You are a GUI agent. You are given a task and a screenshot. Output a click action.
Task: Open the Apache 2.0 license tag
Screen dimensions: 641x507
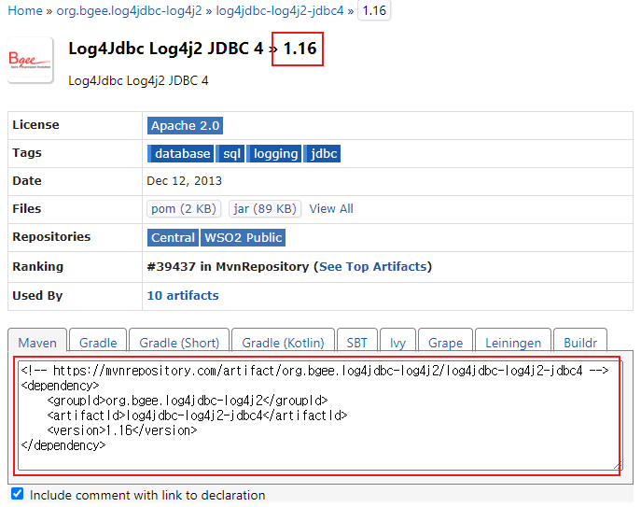pos(185,126)
